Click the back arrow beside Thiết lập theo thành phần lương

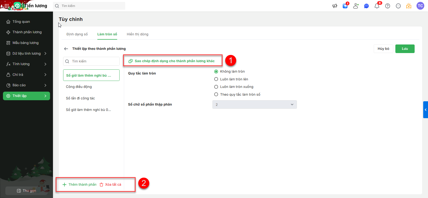66,49
